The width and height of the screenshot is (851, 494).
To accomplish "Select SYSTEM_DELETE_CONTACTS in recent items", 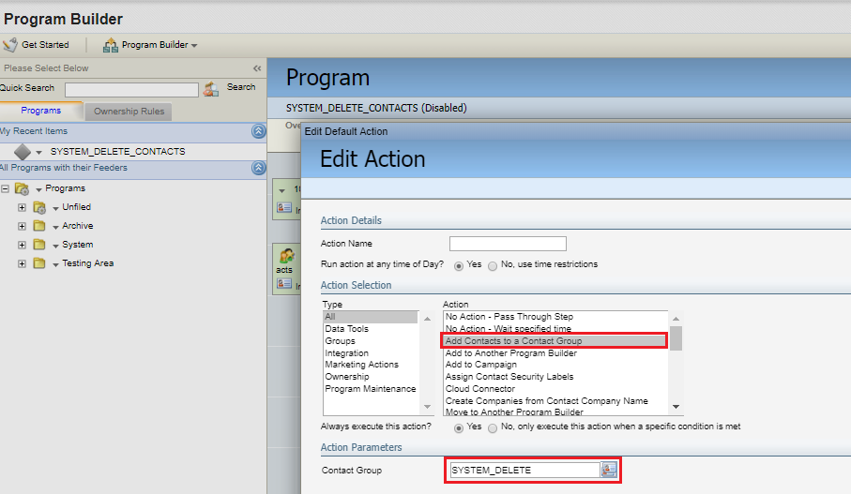I will pos(118,152).
